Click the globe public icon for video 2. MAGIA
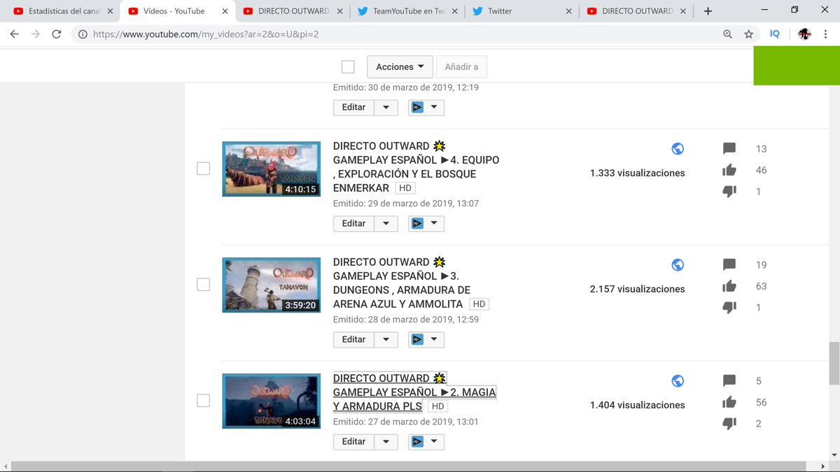The image size is (840, 472). click(x=677, y=380)
